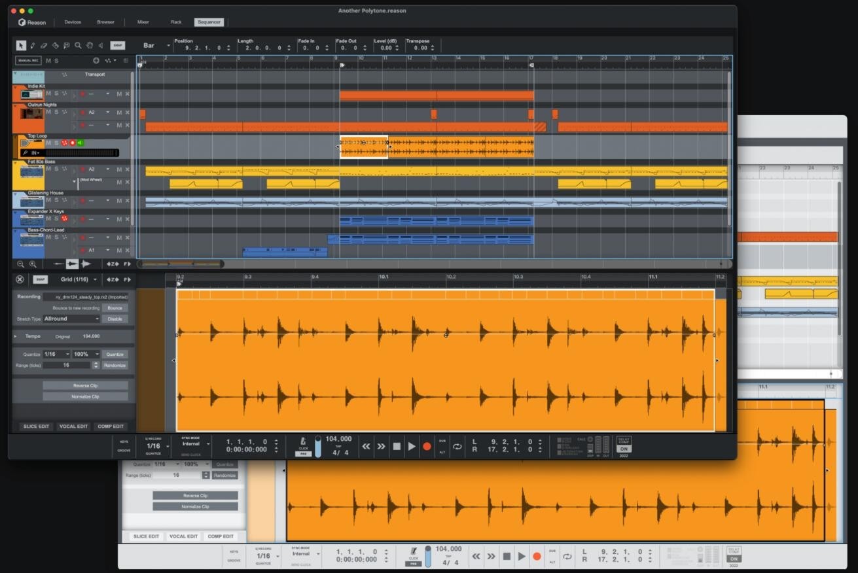Switch to the Browser tab
The height and width of the screenshot is (573, 858).
(x=106, y=22)
